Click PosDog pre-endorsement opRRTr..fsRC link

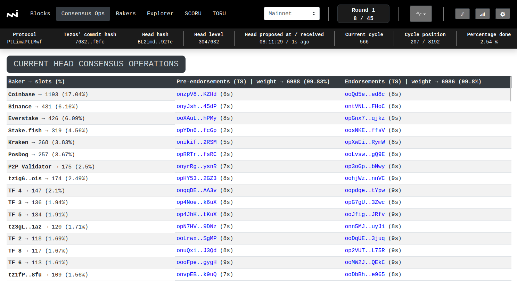(x=196, y=154)
